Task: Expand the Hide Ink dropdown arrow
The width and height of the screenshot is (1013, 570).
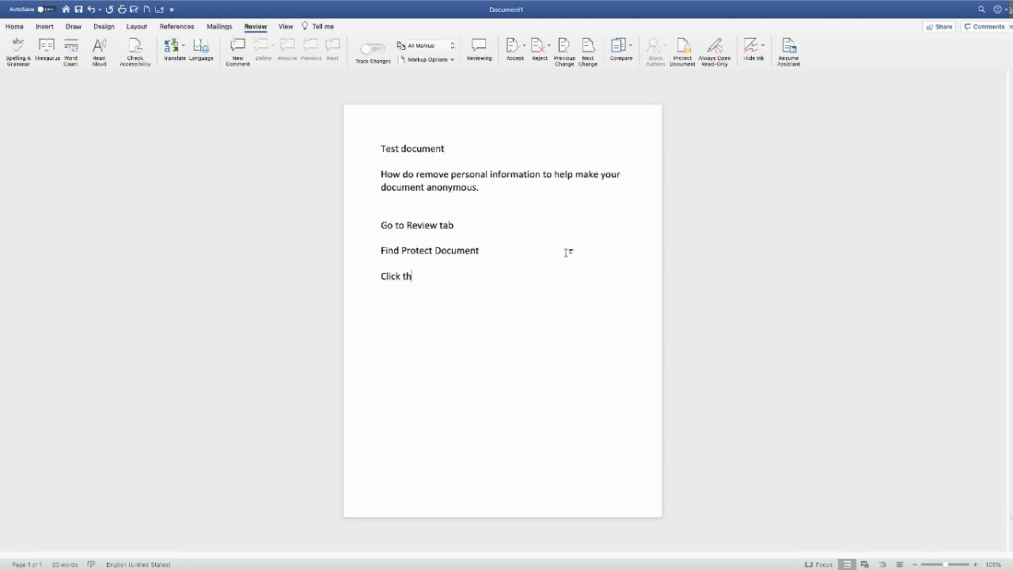Action: 763,45
